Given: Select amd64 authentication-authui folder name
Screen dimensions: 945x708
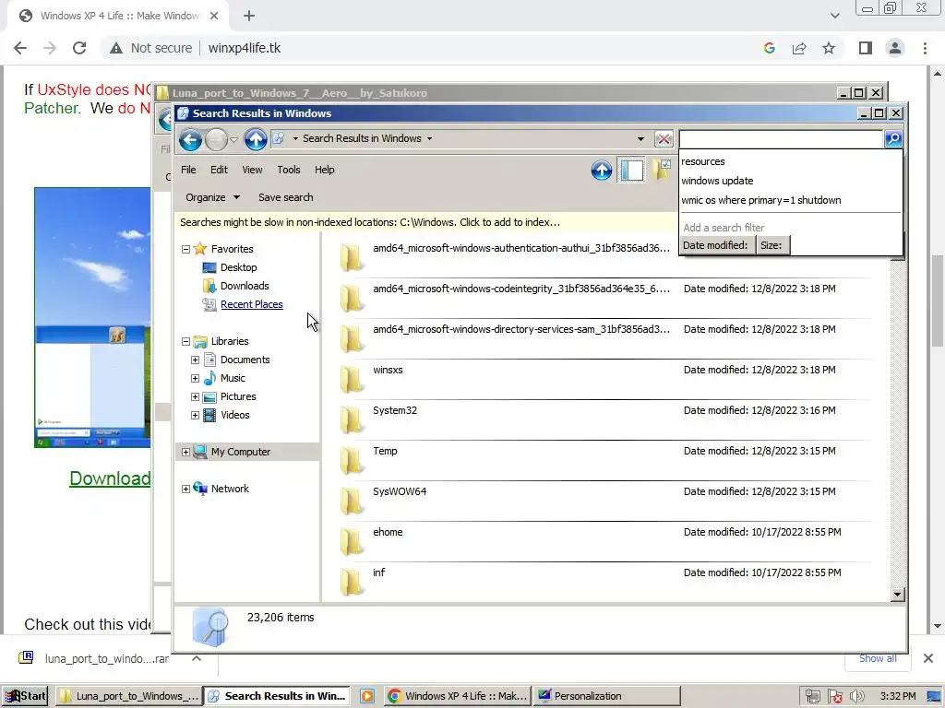Looking at the screenshot, I should [x=521, y=248].
